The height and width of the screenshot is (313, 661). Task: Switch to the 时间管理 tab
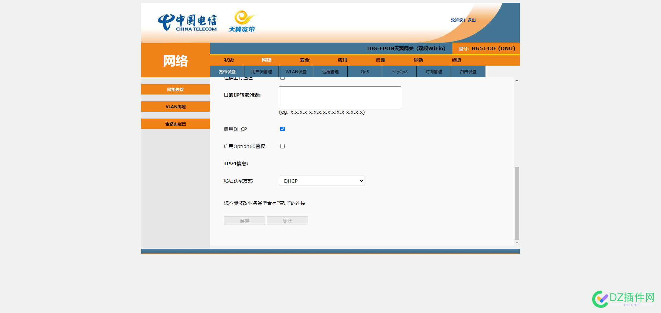pyautogui.click(x=434, y=71)
